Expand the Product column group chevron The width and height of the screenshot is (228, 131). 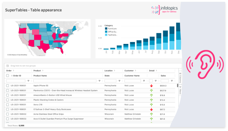[x=43, y=71]
